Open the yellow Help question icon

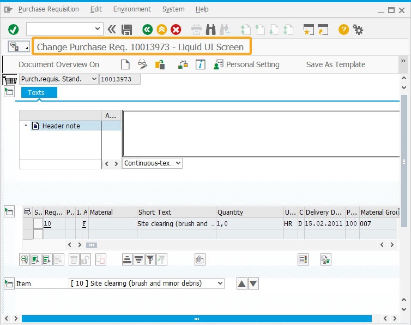pos(343,29)
